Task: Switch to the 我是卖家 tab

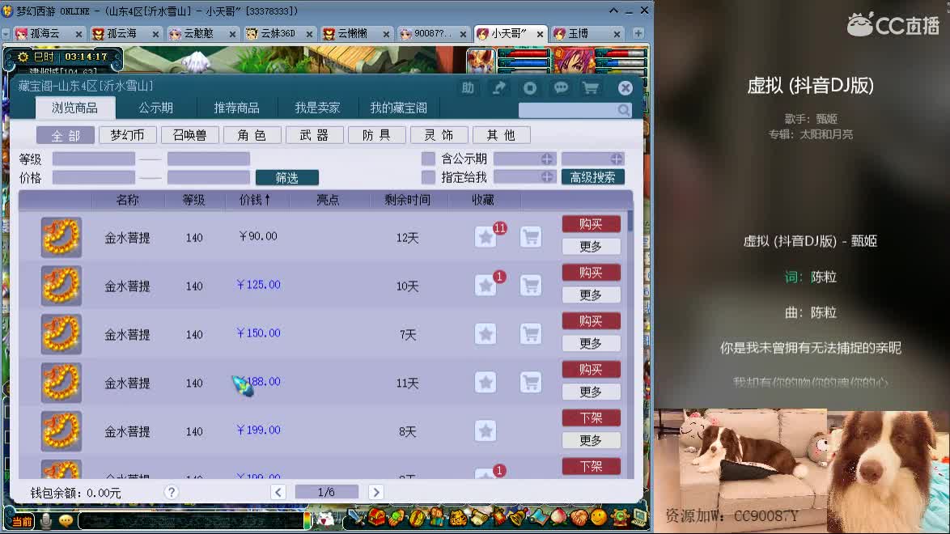Action: [317, 108]
